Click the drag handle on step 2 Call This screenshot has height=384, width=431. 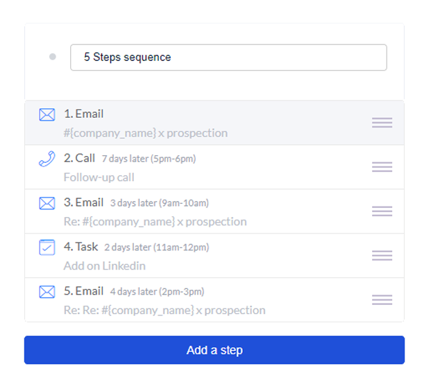pyautogui.click(x=382, y=167)
